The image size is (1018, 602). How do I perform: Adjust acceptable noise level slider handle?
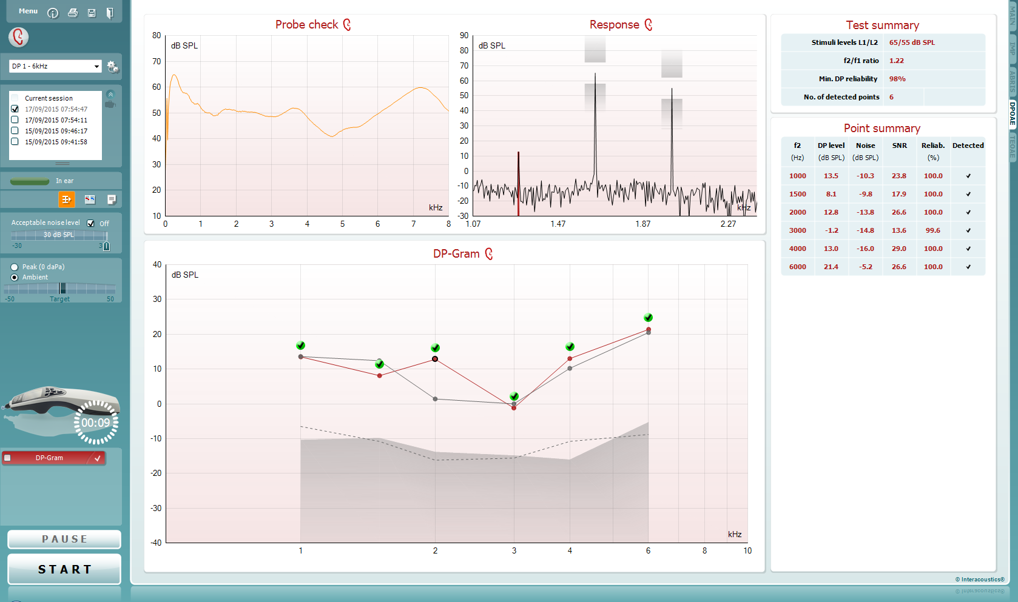tap(107, 246)
